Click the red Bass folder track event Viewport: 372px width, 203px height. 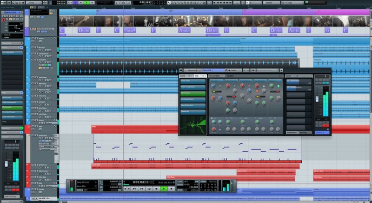pyautogui.click(x=134, y=129)
